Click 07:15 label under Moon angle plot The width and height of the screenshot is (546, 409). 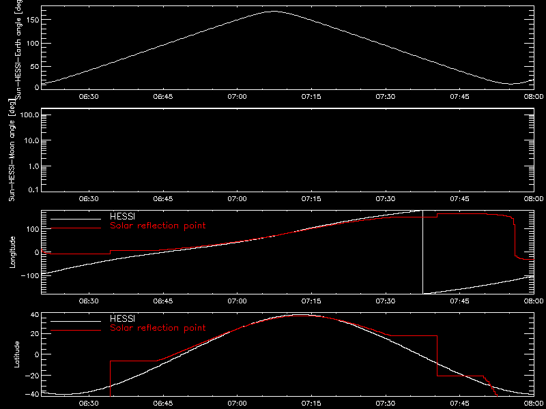click(311, 199)
